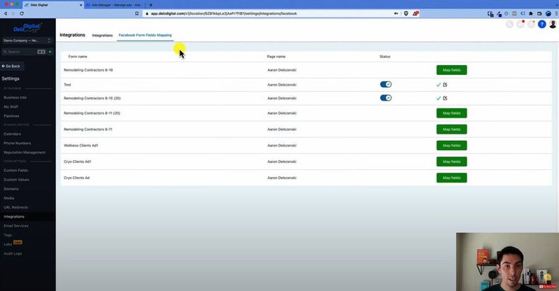The image size is (559, 291).
Task: Open Custom Values settings
Action: point(16,180)
